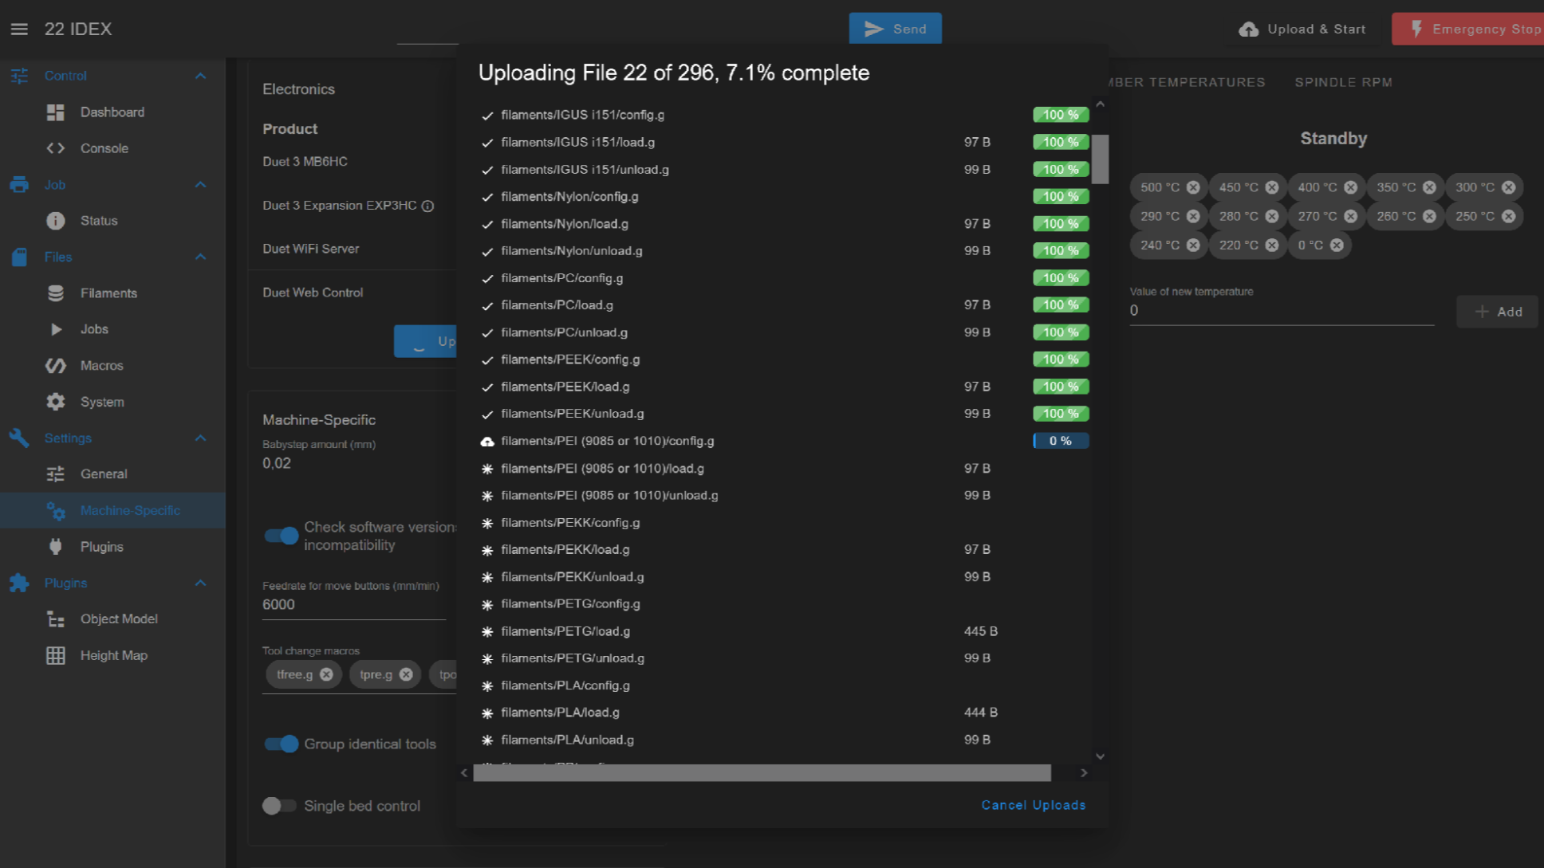Image resolution: width=1544 pixels, height=868 pixels.
Task: Remove the 290 °C temperature chip
Action: pos(1193,216)
